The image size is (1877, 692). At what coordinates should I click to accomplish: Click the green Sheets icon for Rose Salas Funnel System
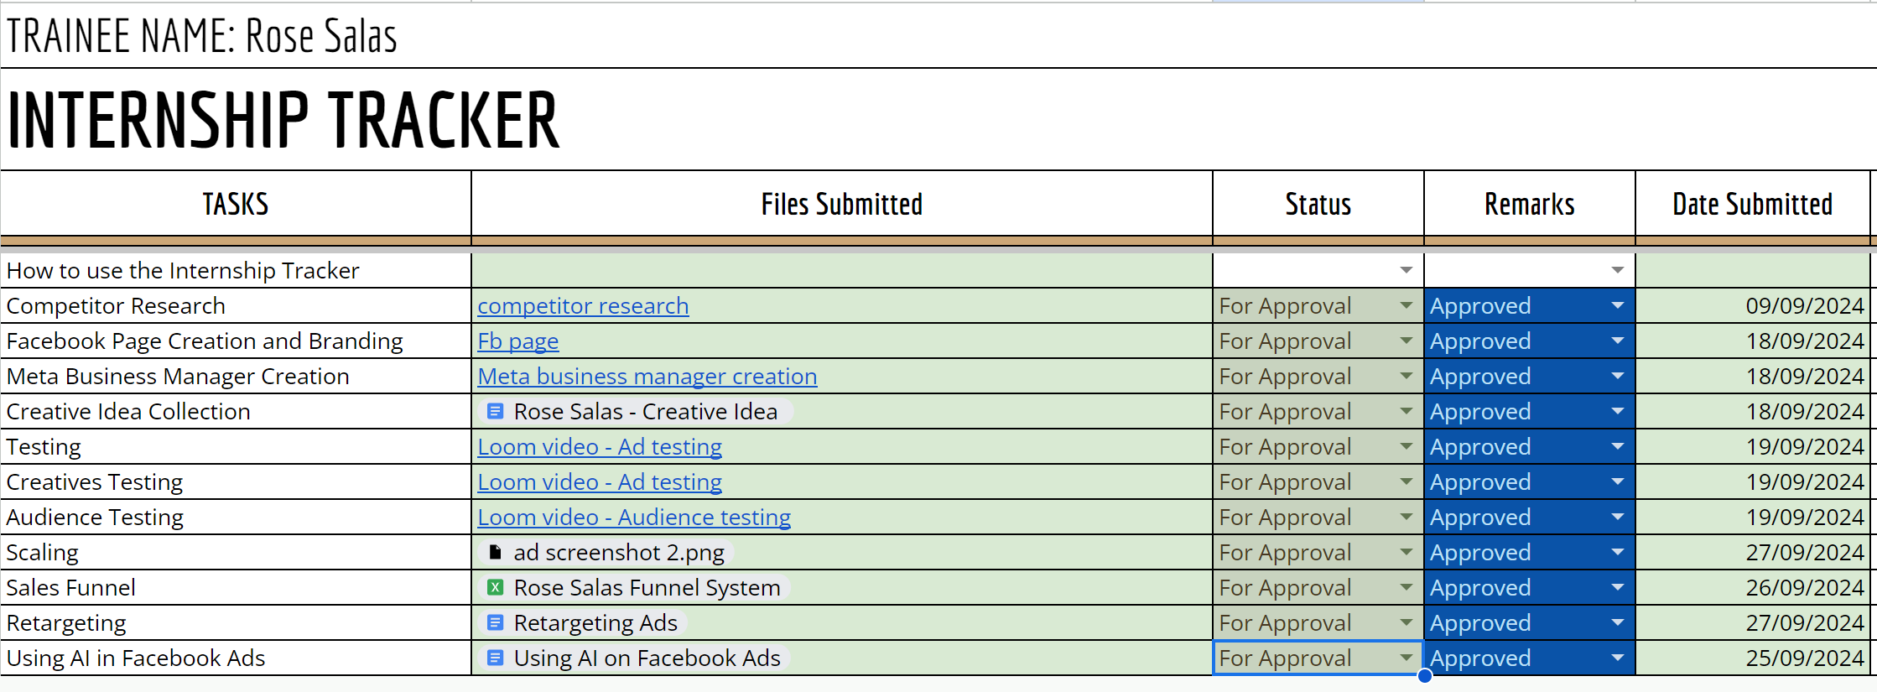[496, 588]
